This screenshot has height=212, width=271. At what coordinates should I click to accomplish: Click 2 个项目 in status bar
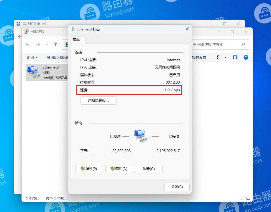click(x=32, y=198)
